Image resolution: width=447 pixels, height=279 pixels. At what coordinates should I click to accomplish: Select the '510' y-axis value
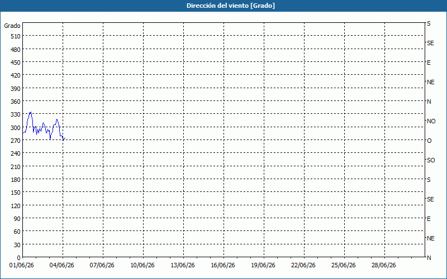click(16, 36)
